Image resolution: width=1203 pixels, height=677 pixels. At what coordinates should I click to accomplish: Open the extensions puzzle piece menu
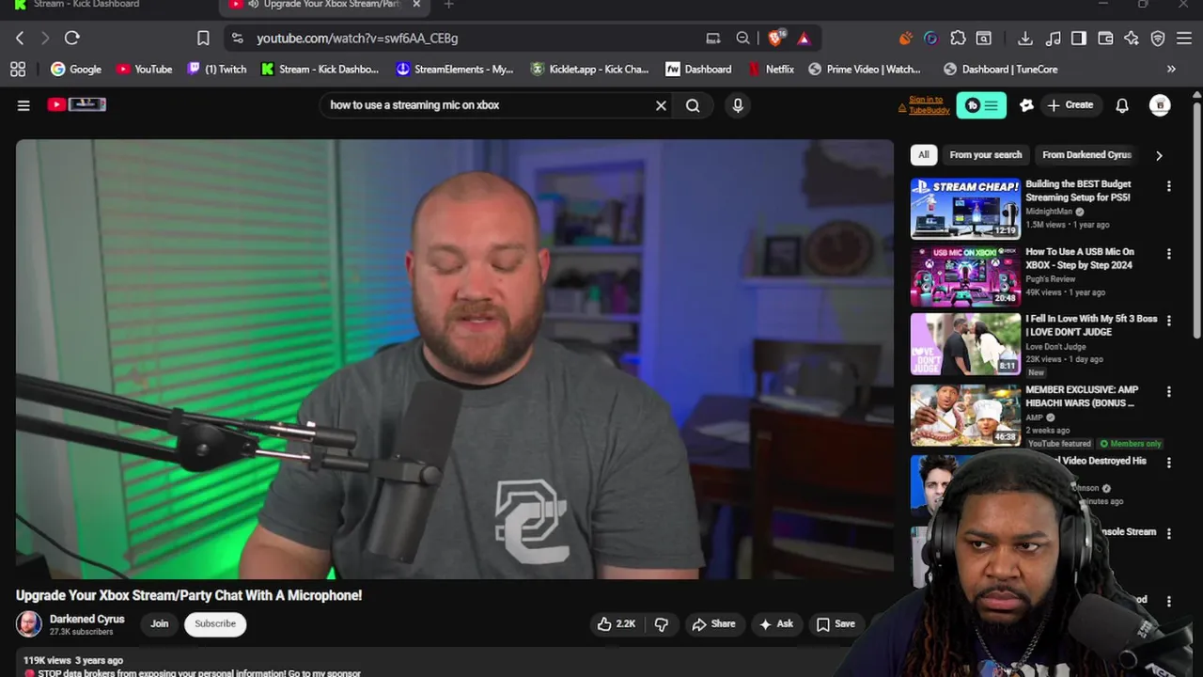pos(958,38)
